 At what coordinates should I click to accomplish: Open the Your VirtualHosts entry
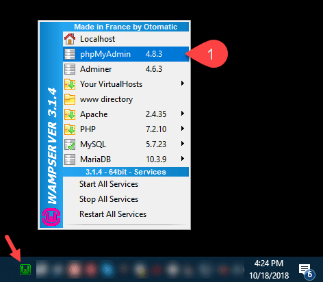point(126,84)
